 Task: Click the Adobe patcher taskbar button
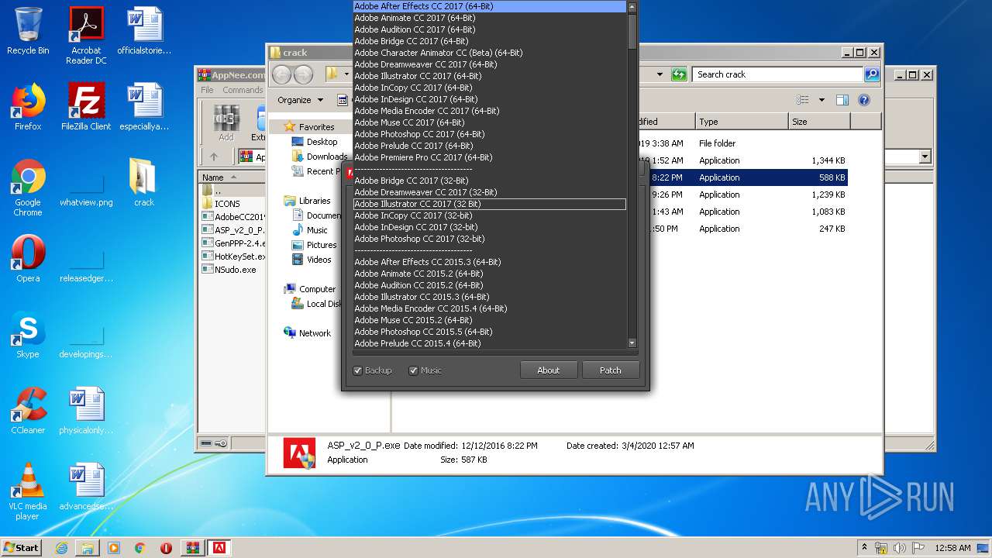point(219,548)
